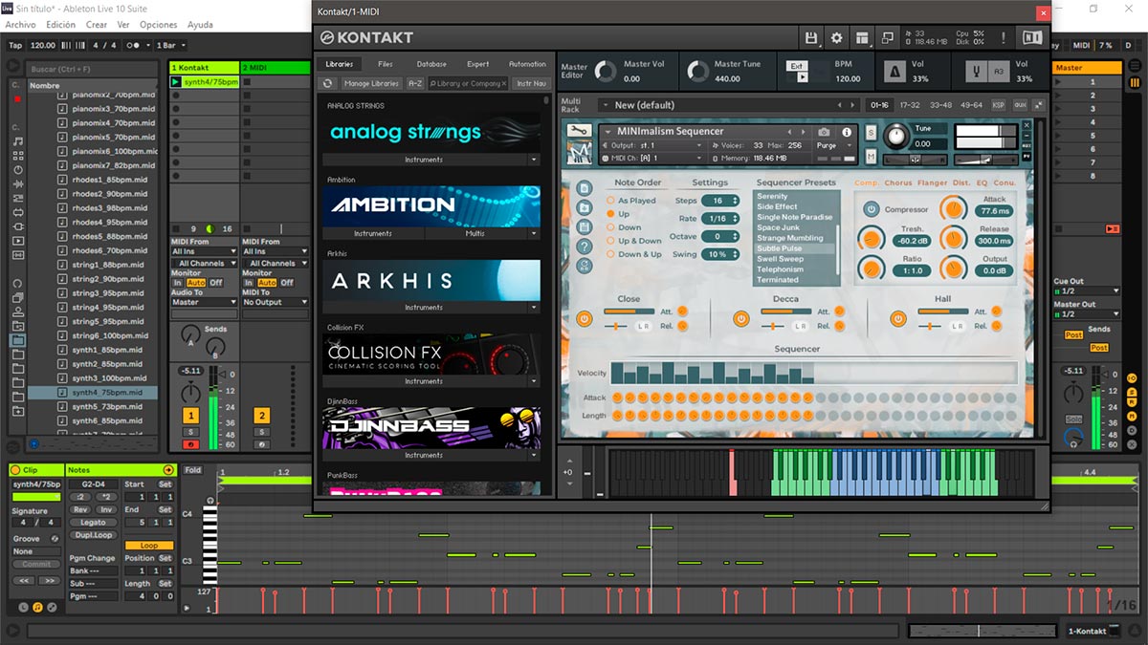
Task: Select the As Played note order
Action: click(x=611, y=201)
